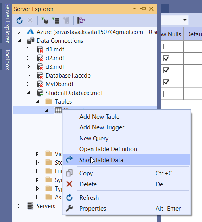Click the Default column header

coord(193,34)
